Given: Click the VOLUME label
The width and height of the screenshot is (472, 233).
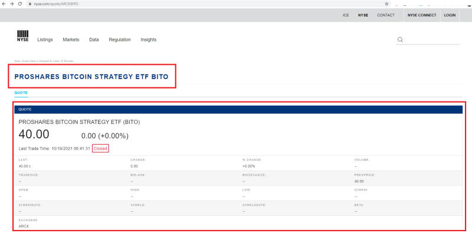Looking at the screenshot, I should 362,160.
